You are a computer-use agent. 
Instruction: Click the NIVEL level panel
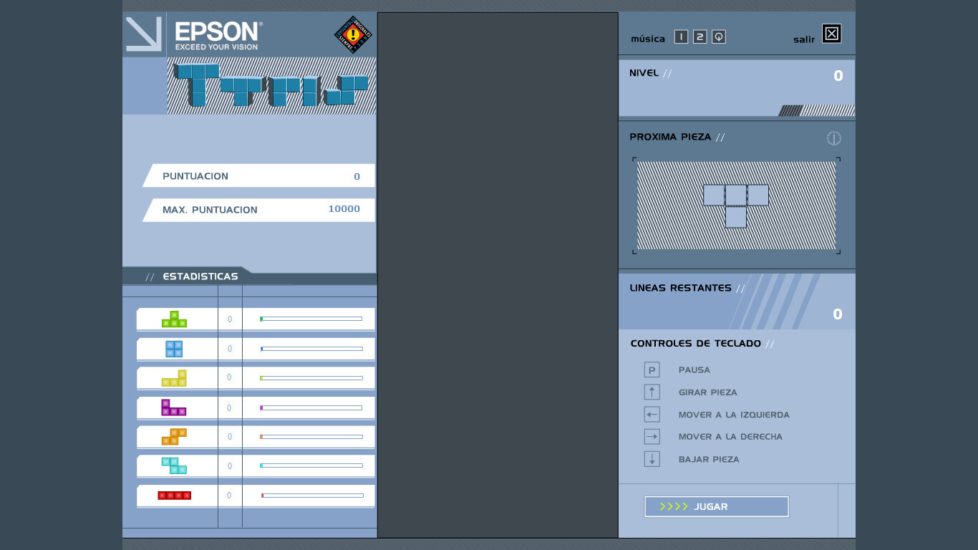click(x=737, y=88)
